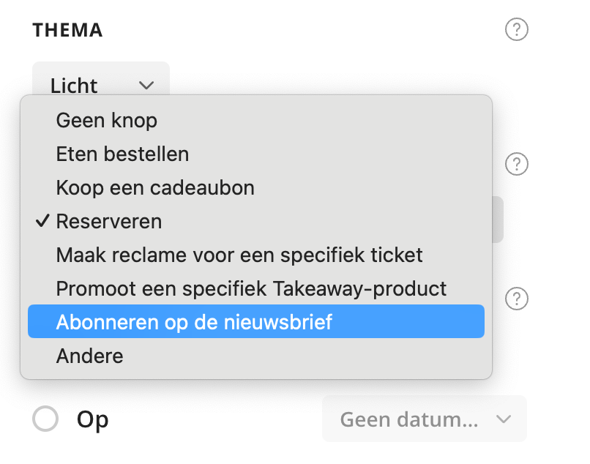This screenshot has height=464, width=590.
Task: Select the Op radio button
Action: click(x=45, y=419)
